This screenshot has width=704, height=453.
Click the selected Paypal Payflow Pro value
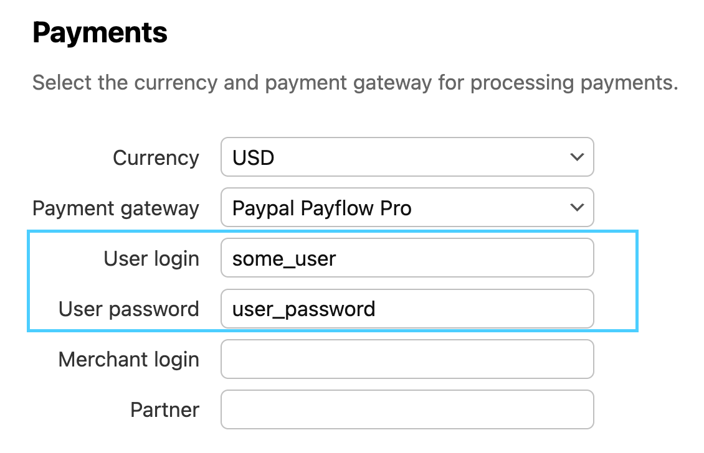[321, 208]
